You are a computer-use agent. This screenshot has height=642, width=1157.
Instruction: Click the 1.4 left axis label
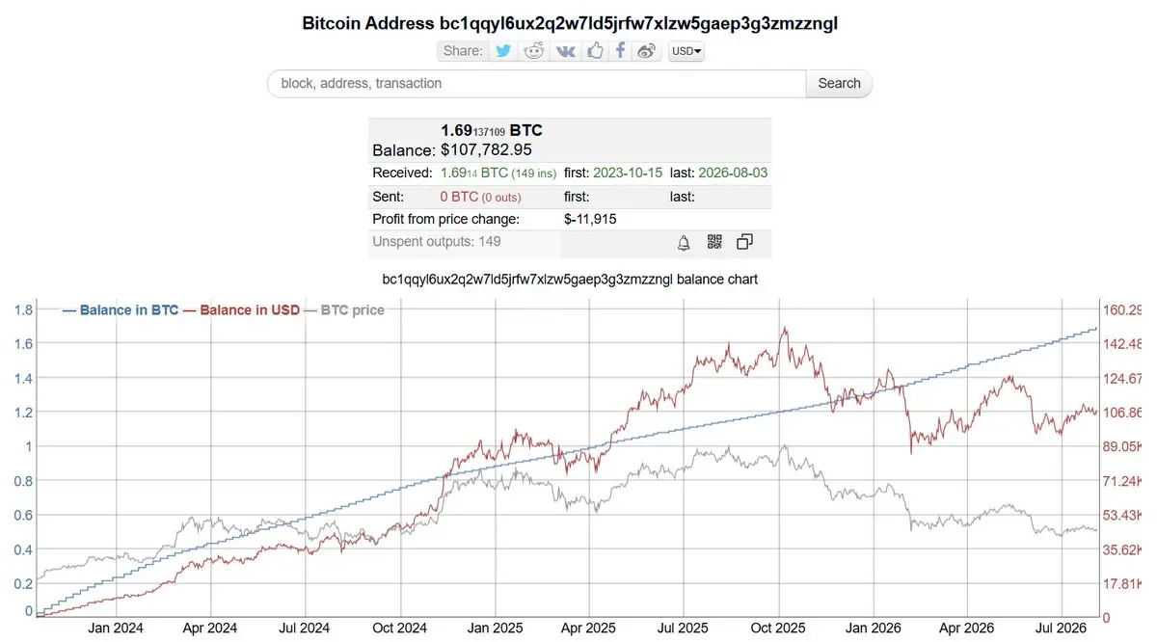tap(23, 378)
